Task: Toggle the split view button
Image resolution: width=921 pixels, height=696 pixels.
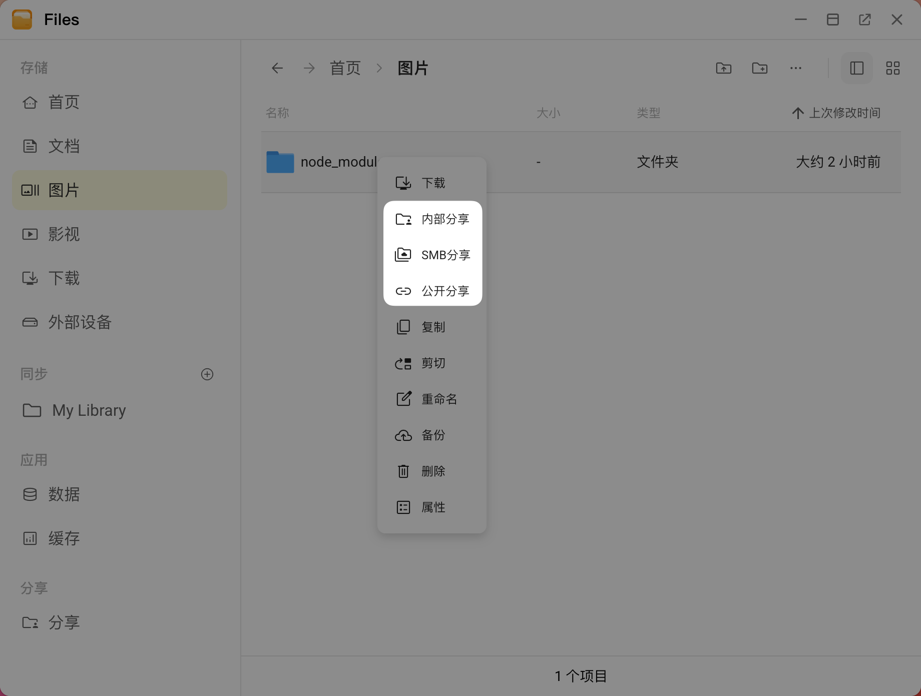Action: click(x=856, y=68)
